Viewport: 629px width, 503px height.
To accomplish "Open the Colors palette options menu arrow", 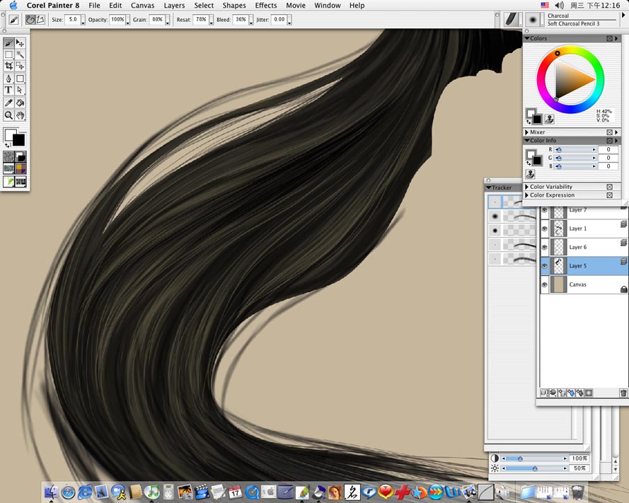I will [616, 38].
